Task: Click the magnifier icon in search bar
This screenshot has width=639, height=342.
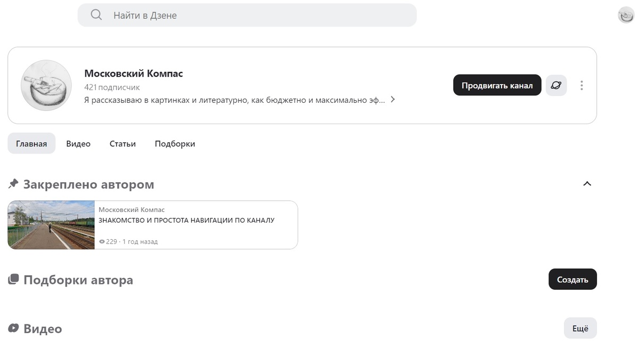Action: click(x=96, y=15)
